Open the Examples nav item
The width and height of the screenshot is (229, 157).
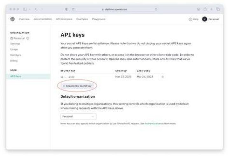pyautogui.click(x=82, y=19)
